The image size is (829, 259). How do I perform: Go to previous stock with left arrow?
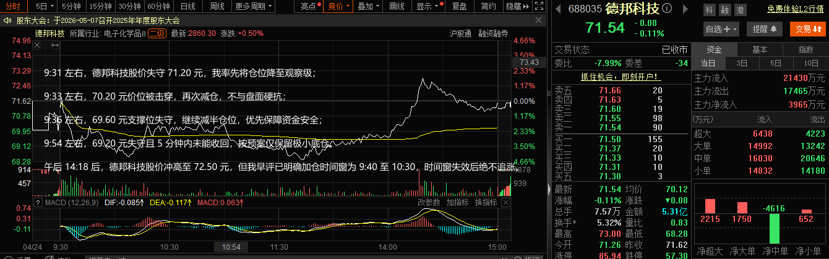point(559,9)
